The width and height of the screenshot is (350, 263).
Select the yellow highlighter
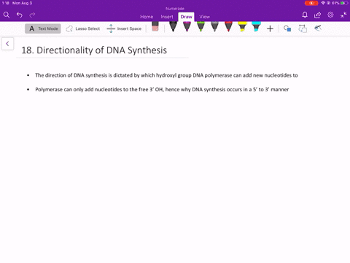(x=242, y=27)
